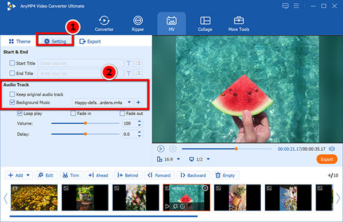Viewport: 343px width, 222px height.
Task: Switch to the Export tab
Action: (x=90, y=41)
